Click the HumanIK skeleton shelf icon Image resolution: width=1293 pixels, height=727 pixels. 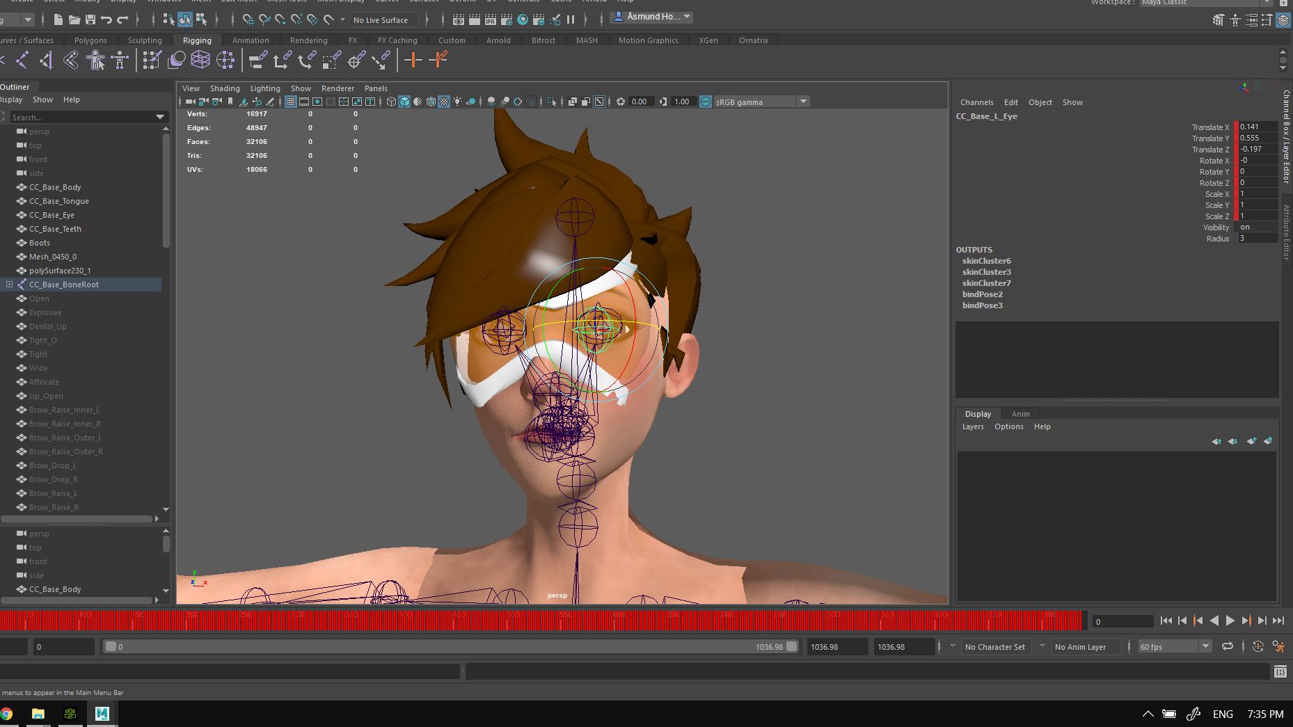click(120, 61)
